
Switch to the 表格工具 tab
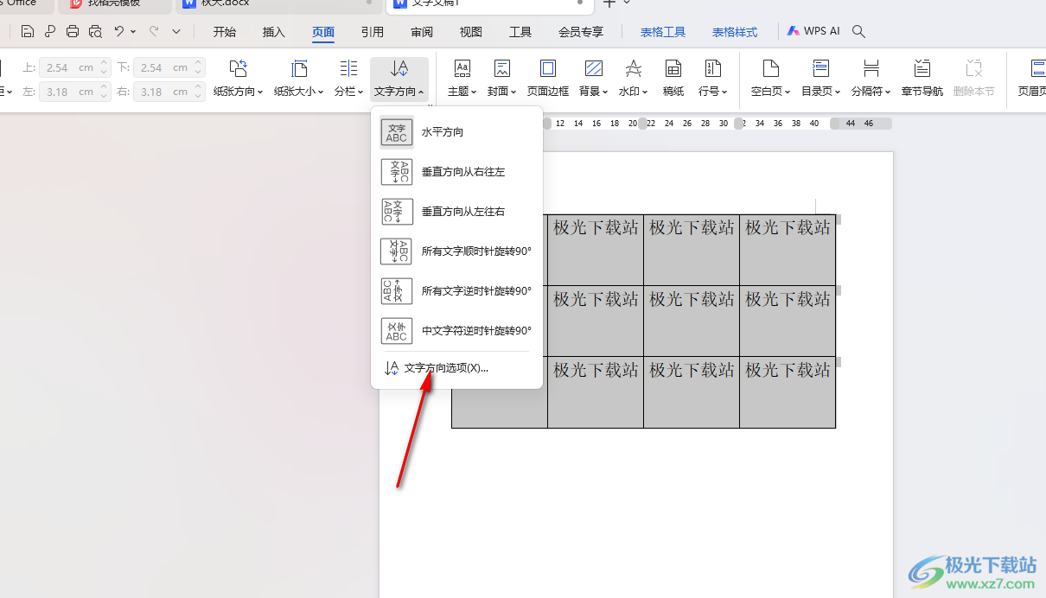(x=663, y=32)
